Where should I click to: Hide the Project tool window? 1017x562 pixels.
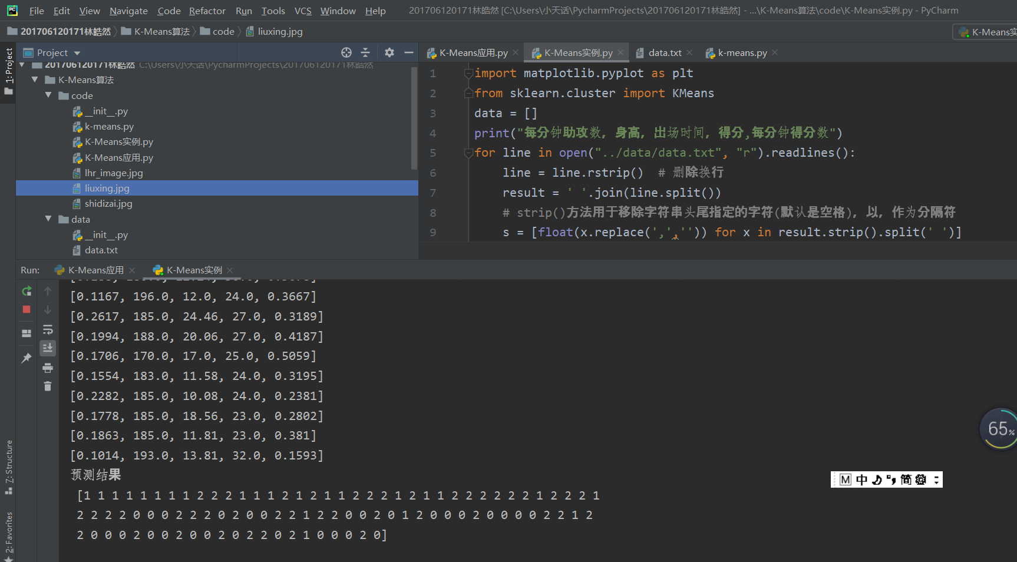pos(409,52)
